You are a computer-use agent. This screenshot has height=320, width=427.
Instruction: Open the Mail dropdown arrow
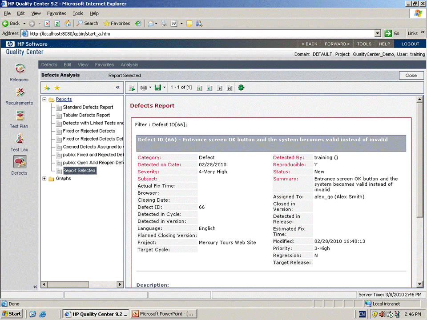tap(156, 24)
